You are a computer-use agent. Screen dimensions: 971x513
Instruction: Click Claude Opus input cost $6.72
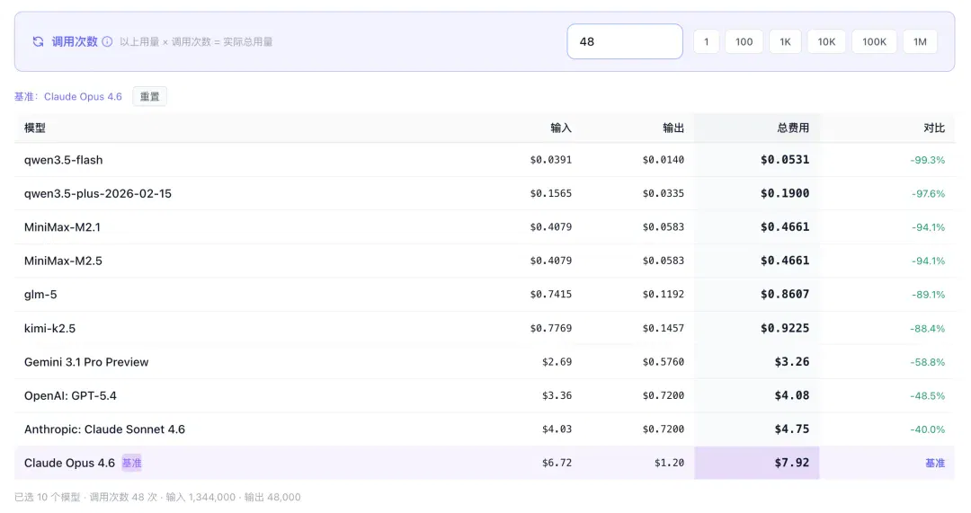tap(557, 463)
